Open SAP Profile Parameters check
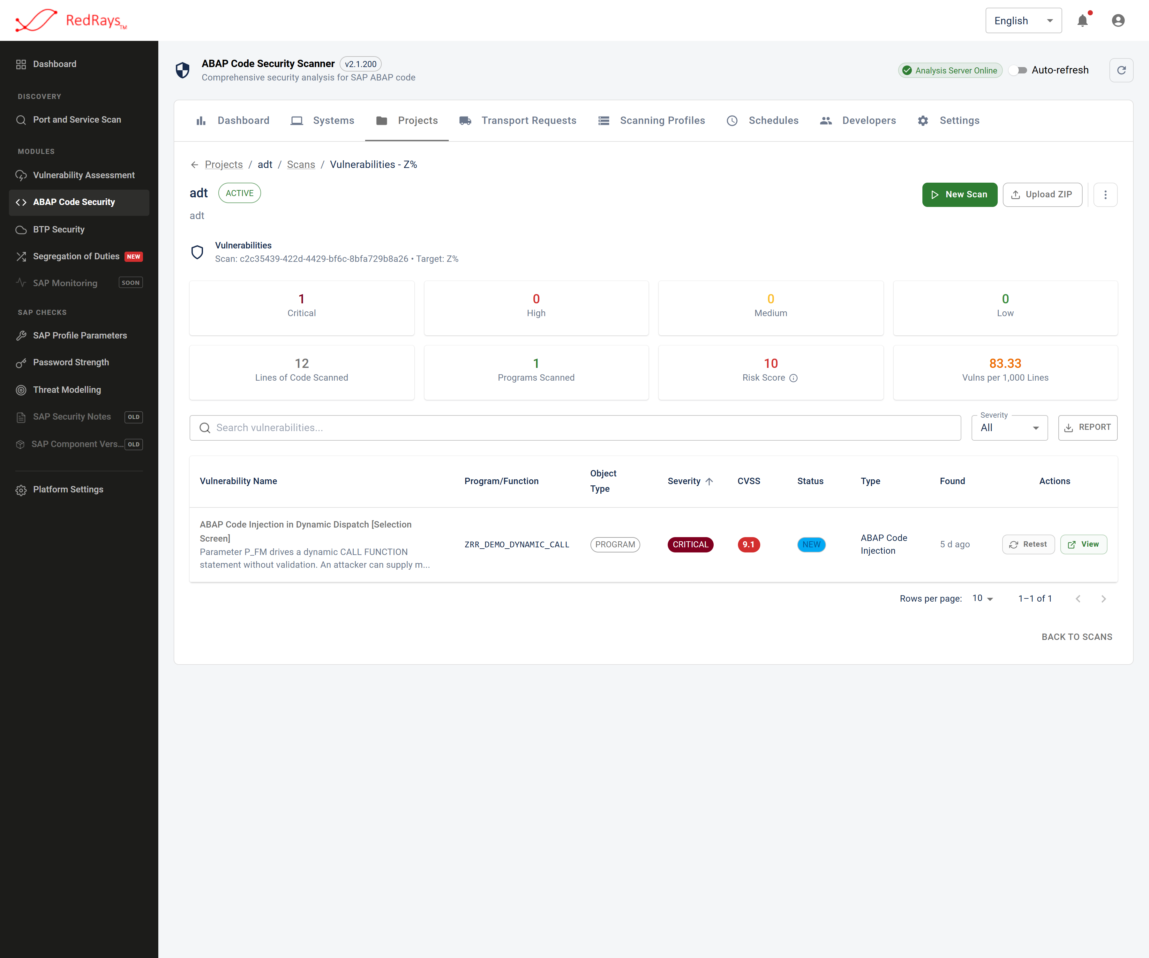 79,336
